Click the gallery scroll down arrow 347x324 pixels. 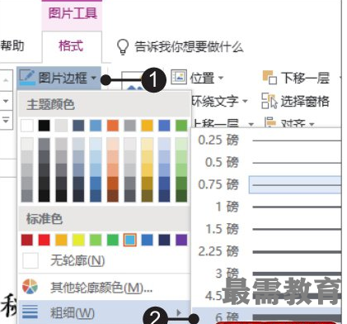6,101
